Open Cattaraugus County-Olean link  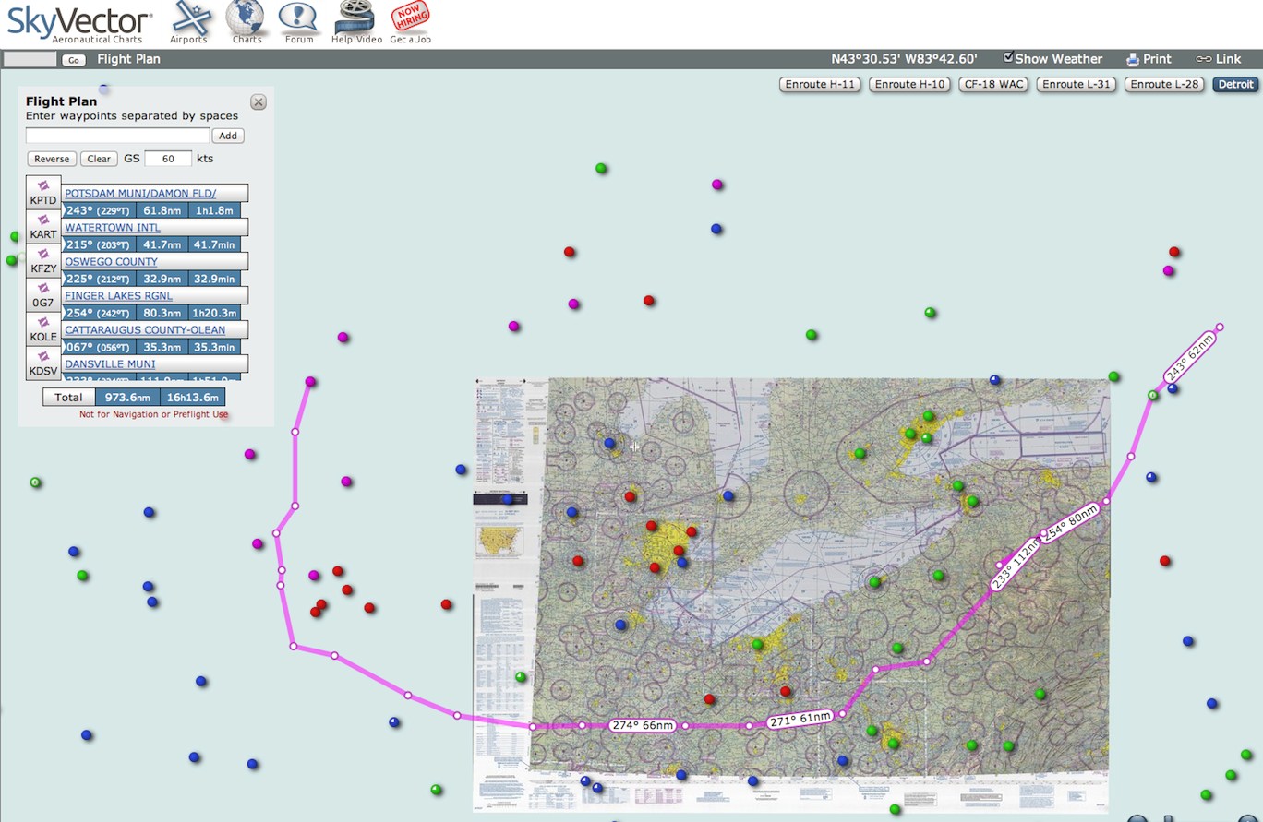point(145,329)
